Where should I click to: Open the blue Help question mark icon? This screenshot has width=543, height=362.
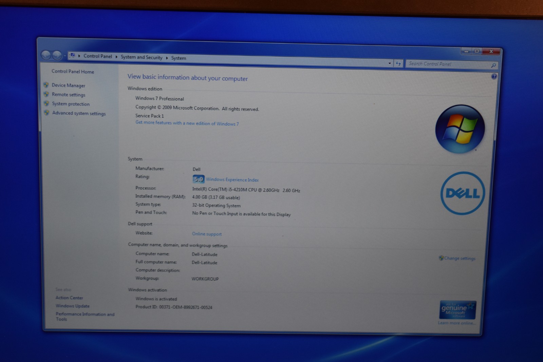(x=494, y=77)
